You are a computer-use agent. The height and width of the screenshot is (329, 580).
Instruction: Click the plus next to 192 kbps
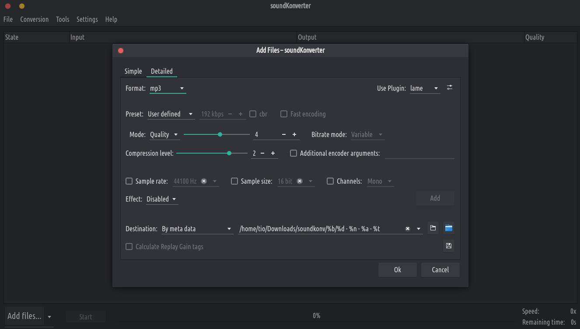(x=241, y=114)
